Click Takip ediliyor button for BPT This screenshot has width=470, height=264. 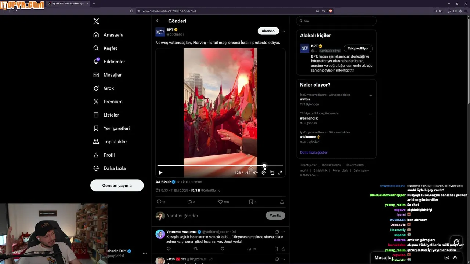coord(358,48)
